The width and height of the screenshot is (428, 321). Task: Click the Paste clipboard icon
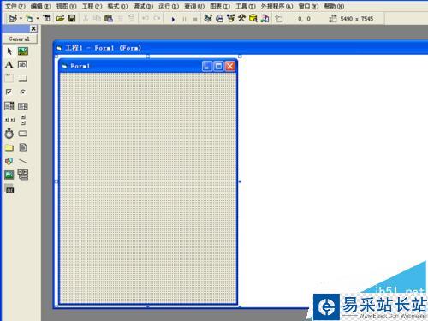(109, 19)
